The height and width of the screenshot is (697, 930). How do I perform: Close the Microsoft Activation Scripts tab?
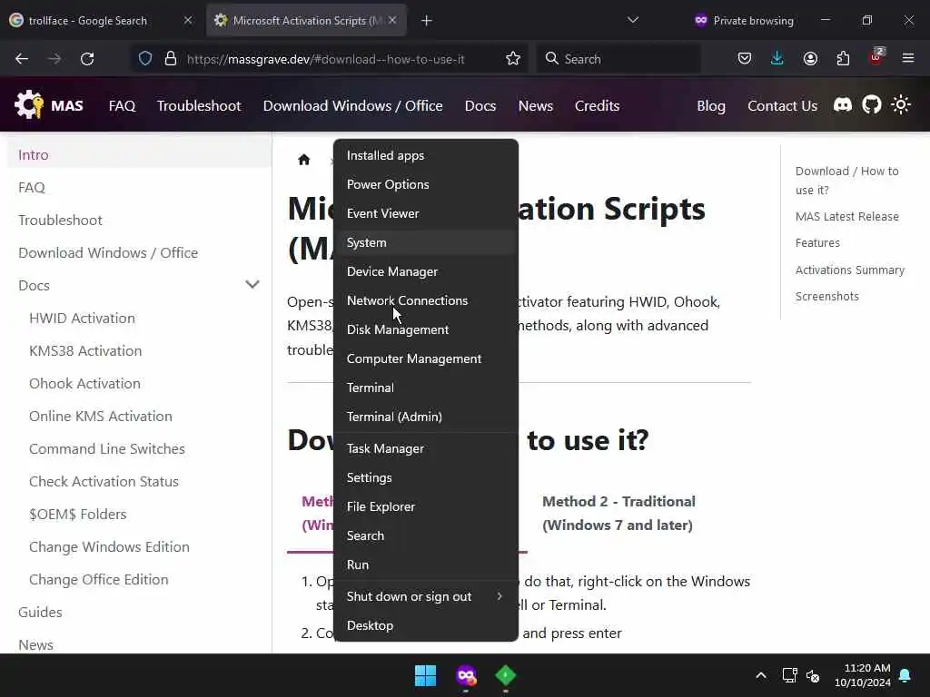[x=392, y=20]
